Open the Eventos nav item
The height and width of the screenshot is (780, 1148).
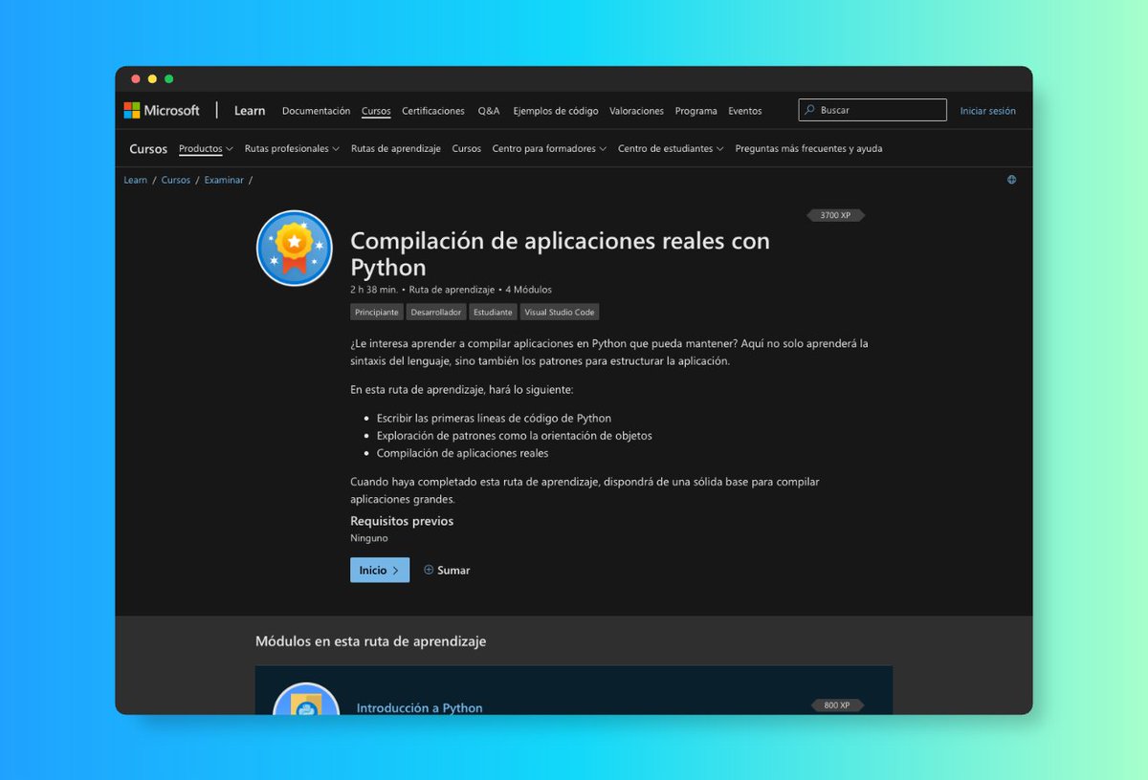click(x=745, y=111)
